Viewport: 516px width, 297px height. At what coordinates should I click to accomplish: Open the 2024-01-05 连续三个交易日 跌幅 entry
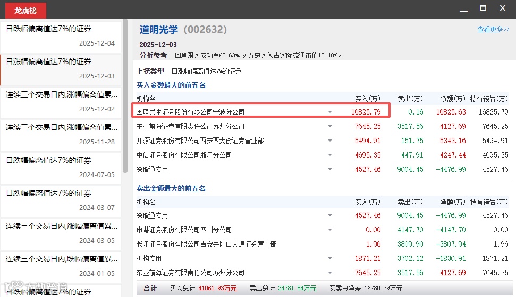tap(61, 266)
